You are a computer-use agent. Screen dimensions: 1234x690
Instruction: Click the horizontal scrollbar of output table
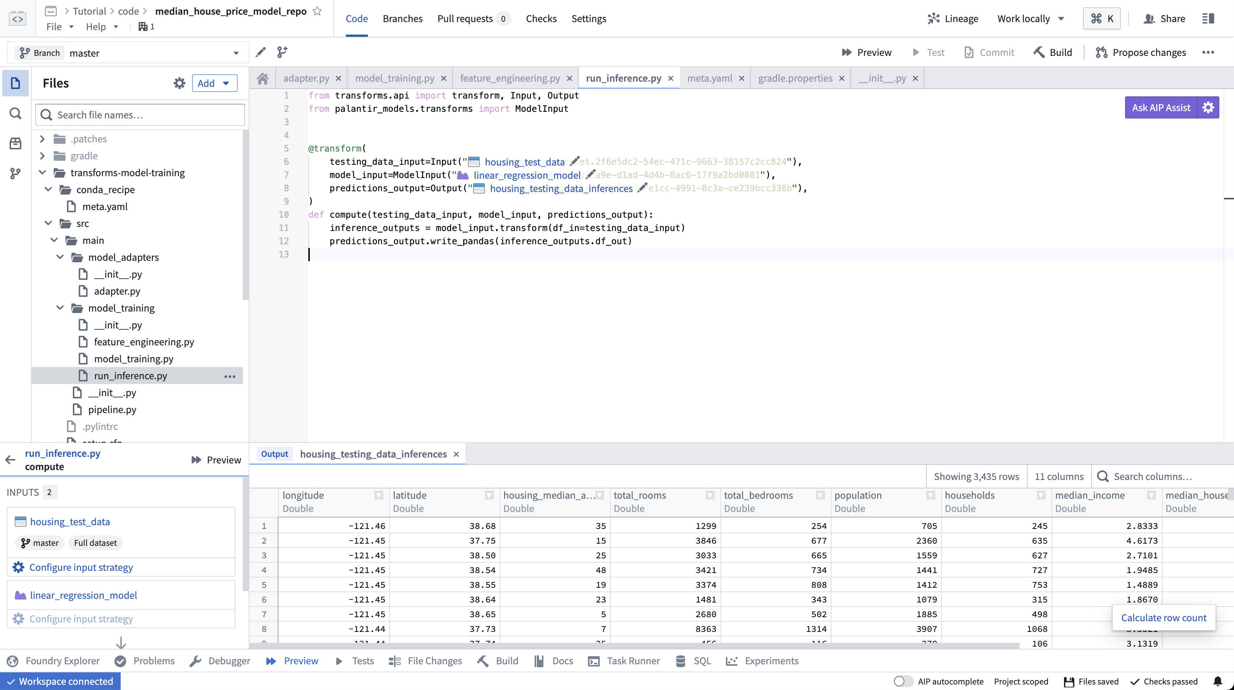point(634,646)
